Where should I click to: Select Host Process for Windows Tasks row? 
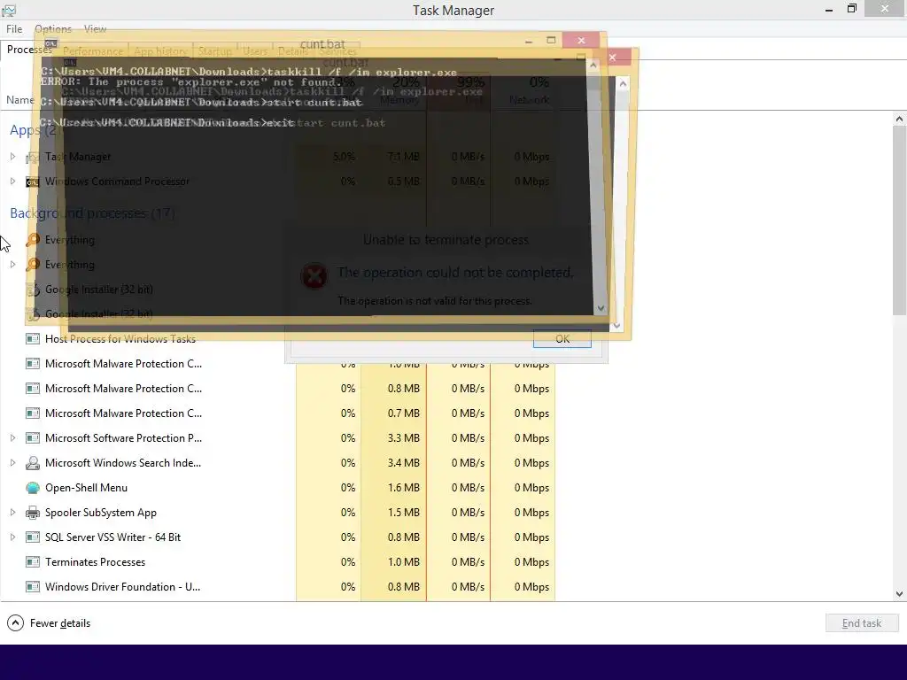[277, 339]
